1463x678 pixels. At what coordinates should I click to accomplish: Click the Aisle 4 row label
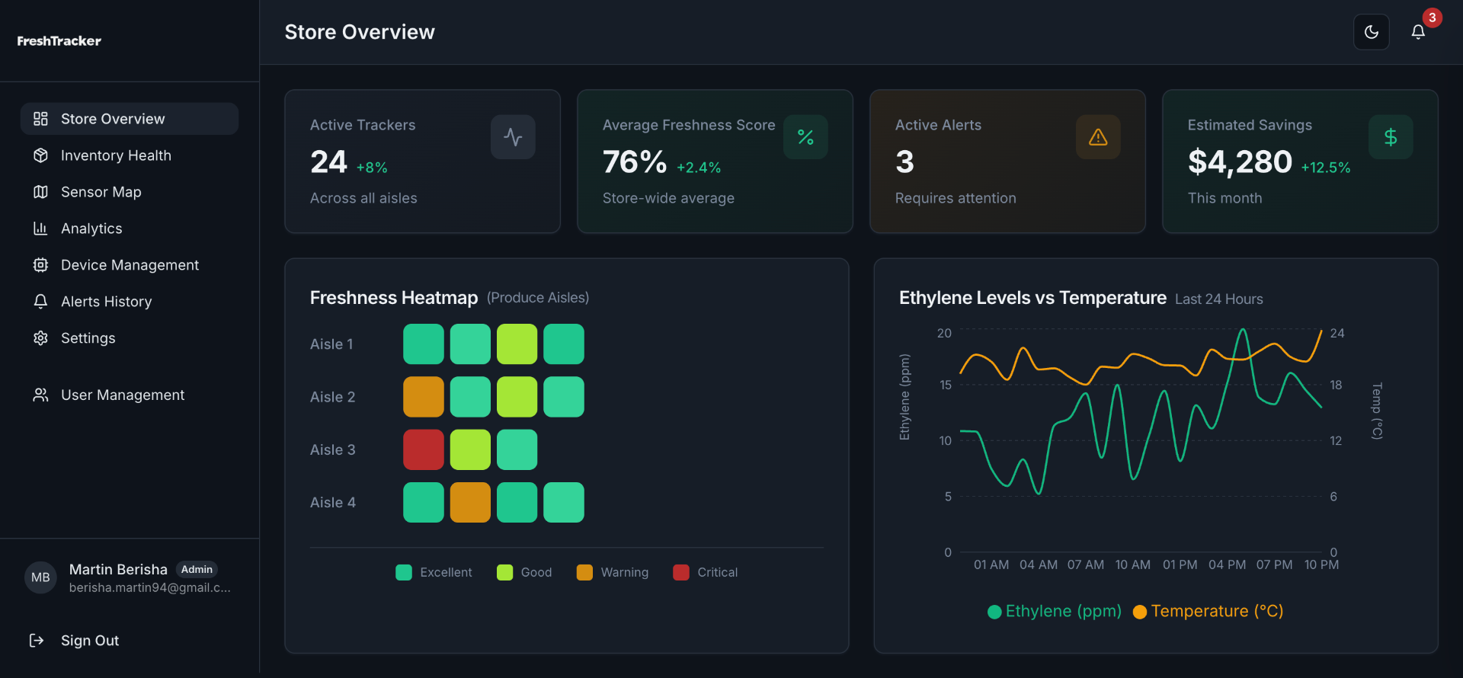click(x=332, y=503)
